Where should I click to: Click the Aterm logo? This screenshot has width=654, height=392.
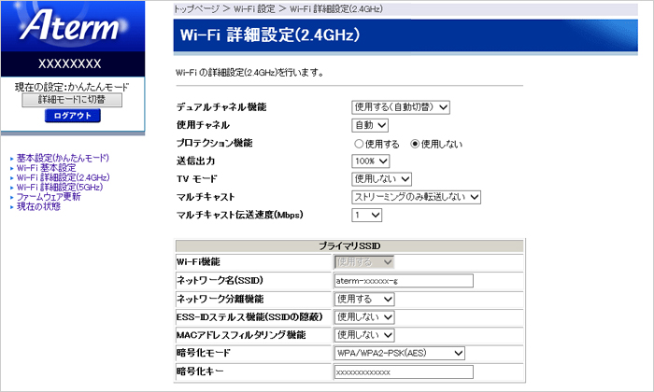pyautogui.click(x=72, y=27)
